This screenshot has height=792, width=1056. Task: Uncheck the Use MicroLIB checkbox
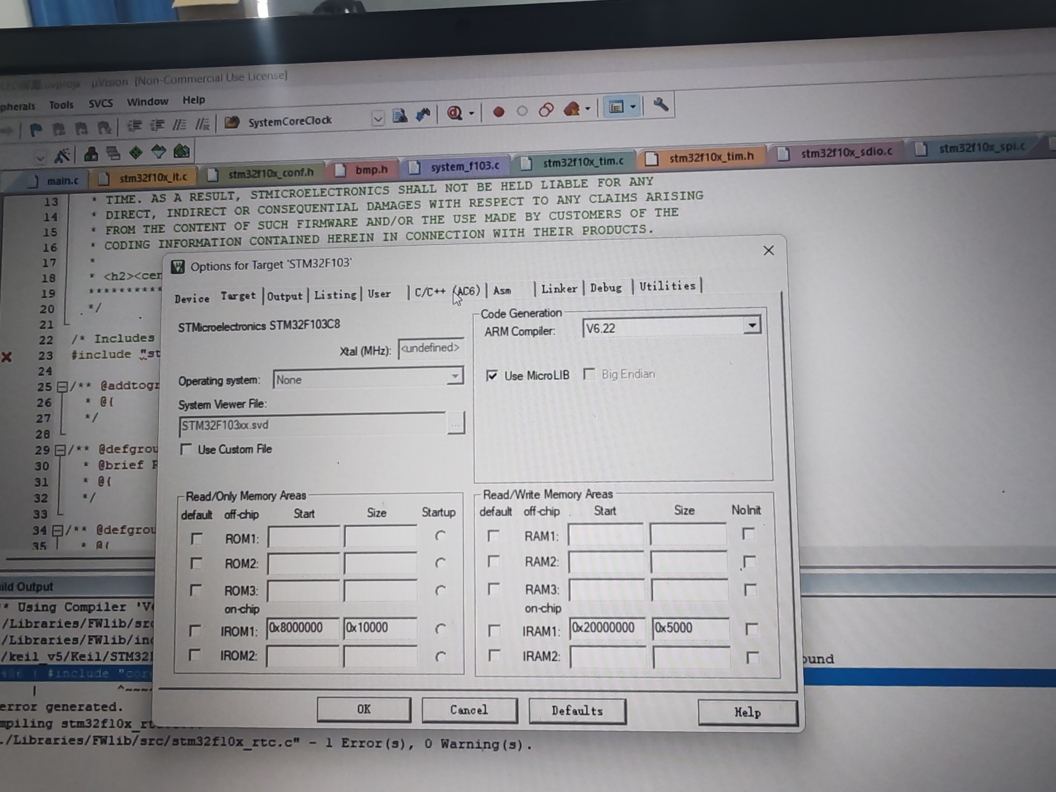click(492, 376)
